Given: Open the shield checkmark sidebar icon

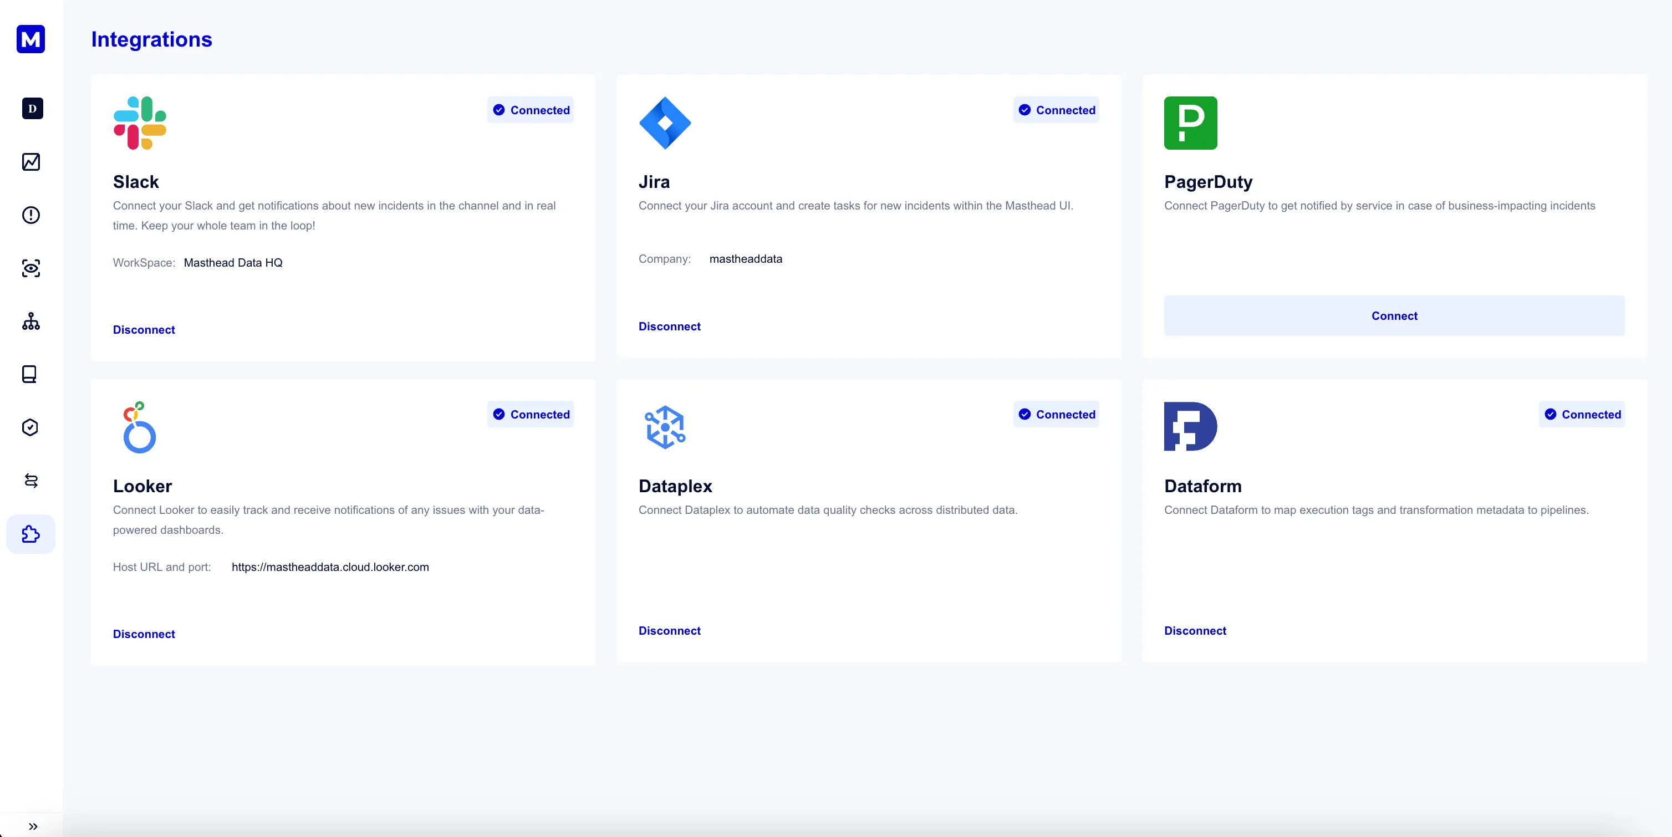Looking at the screenshot, I should [x=30, y=427].
